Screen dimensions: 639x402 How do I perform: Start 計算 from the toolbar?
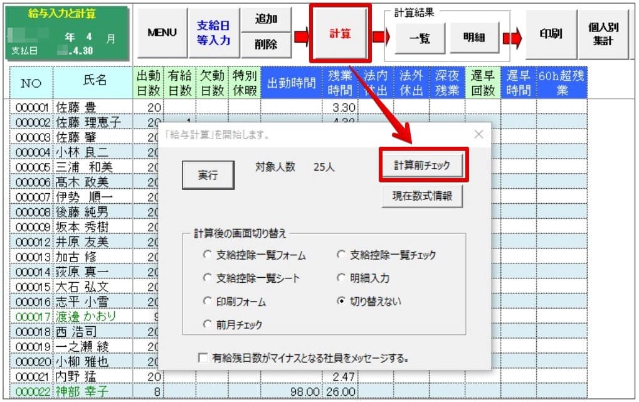[x=340, y=33]
